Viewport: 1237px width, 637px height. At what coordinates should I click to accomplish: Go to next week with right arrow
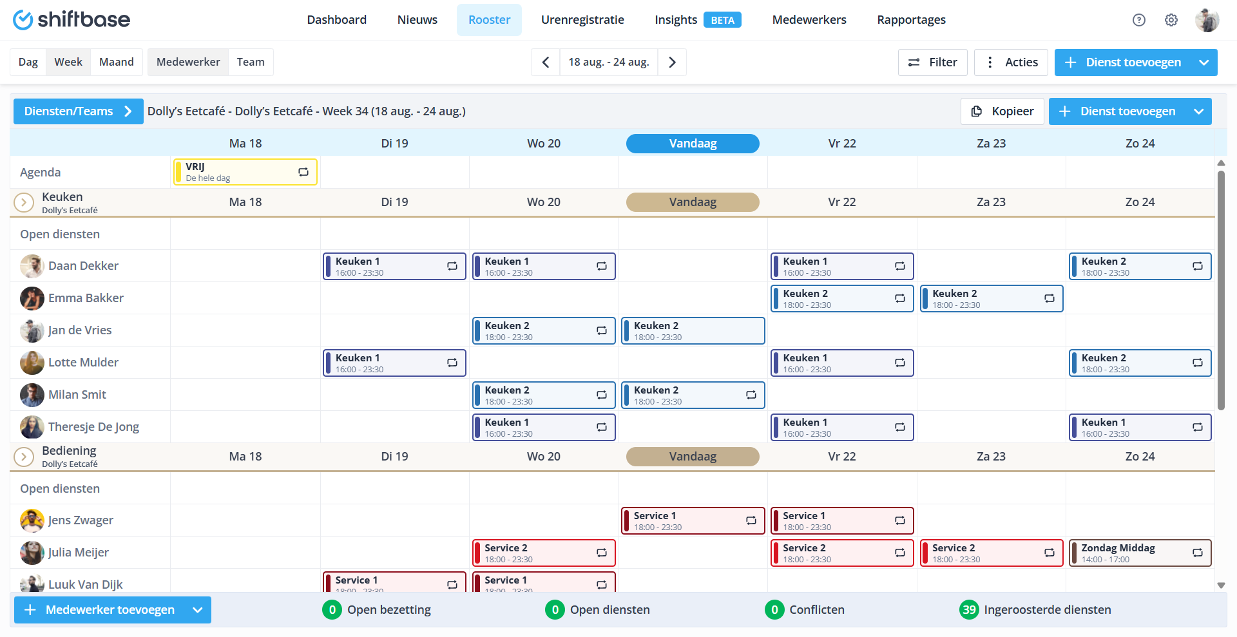pos(672,62)
